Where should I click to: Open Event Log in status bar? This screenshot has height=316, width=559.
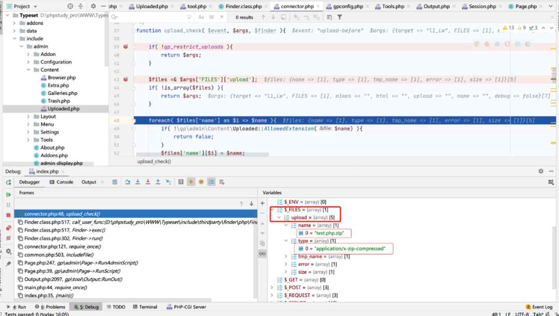[x=538, y=307]
